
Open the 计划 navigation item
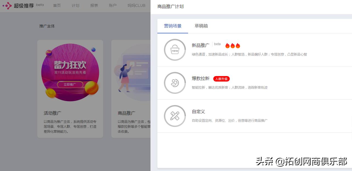click(75, 5)
